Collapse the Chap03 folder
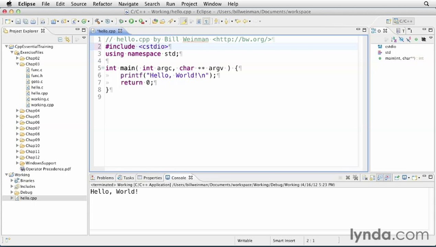This screenshot has height=247, width=436. (x=18, y=64)
